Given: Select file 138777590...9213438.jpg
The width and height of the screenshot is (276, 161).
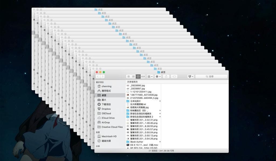Looking at the screenshot, I should pos(143,95).
